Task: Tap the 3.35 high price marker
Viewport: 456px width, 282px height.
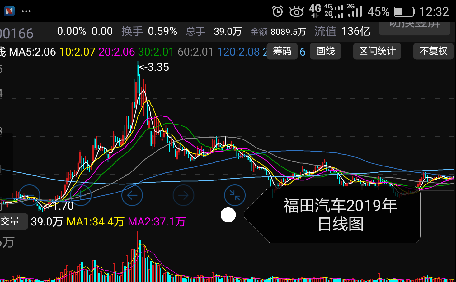Action: point(154,67)
